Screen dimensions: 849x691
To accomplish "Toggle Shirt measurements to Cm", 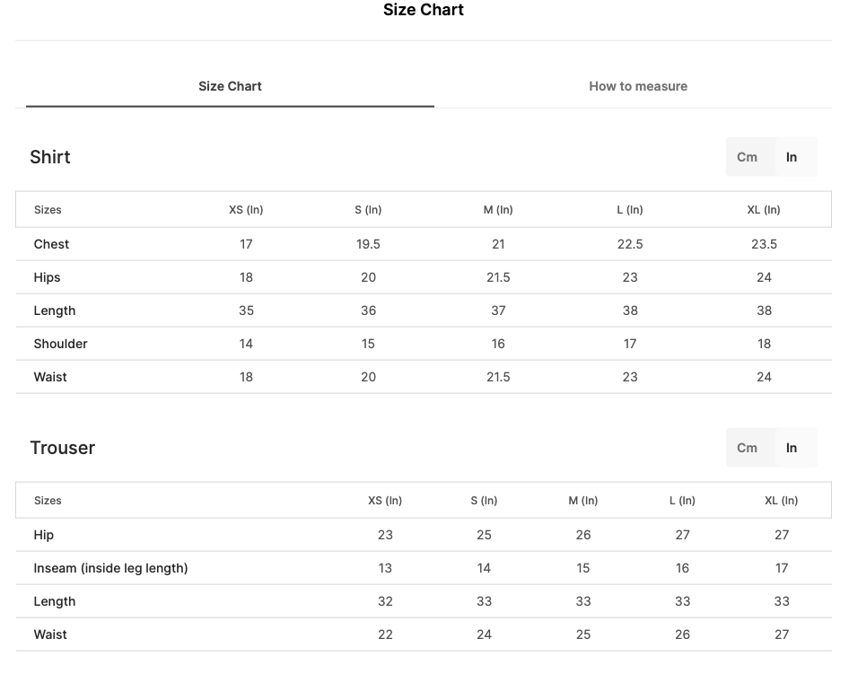I will 747,157.
